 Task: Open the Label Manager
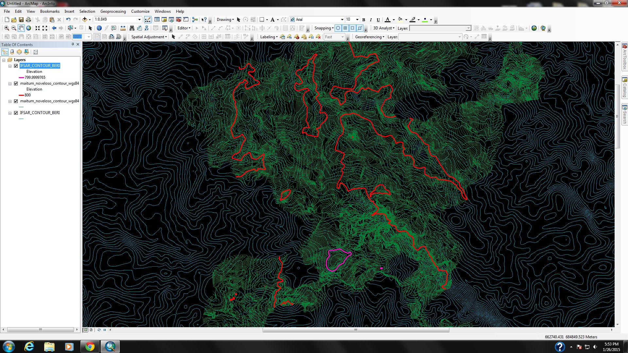tap(282, 37)
